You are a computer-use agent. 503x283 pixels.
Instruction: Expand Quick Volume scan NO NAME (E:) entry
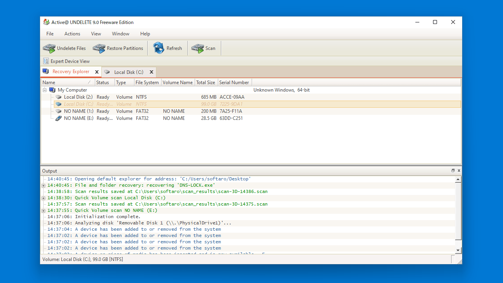44,210
